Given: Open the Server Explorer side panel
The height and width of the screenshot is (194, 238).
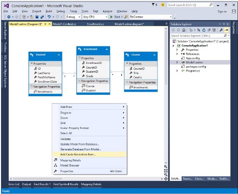Looking at the screenshot, I should click(5, 31).
